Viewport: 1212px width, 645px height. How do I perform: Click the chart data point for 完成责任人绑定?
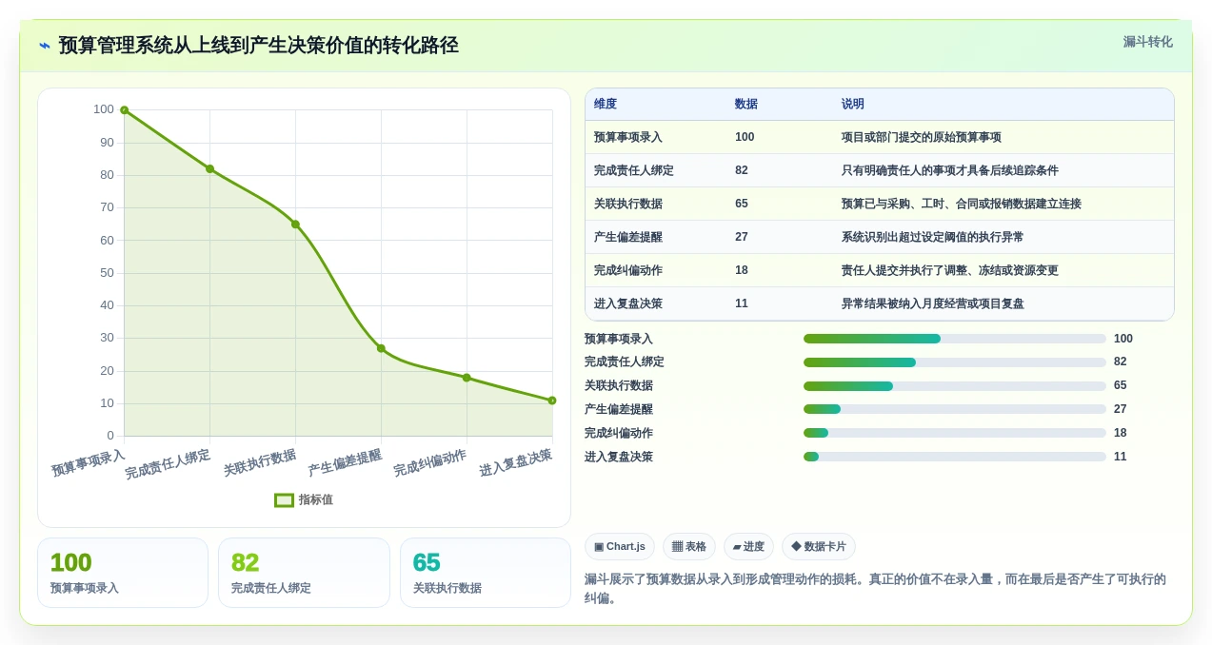point(209,168)
